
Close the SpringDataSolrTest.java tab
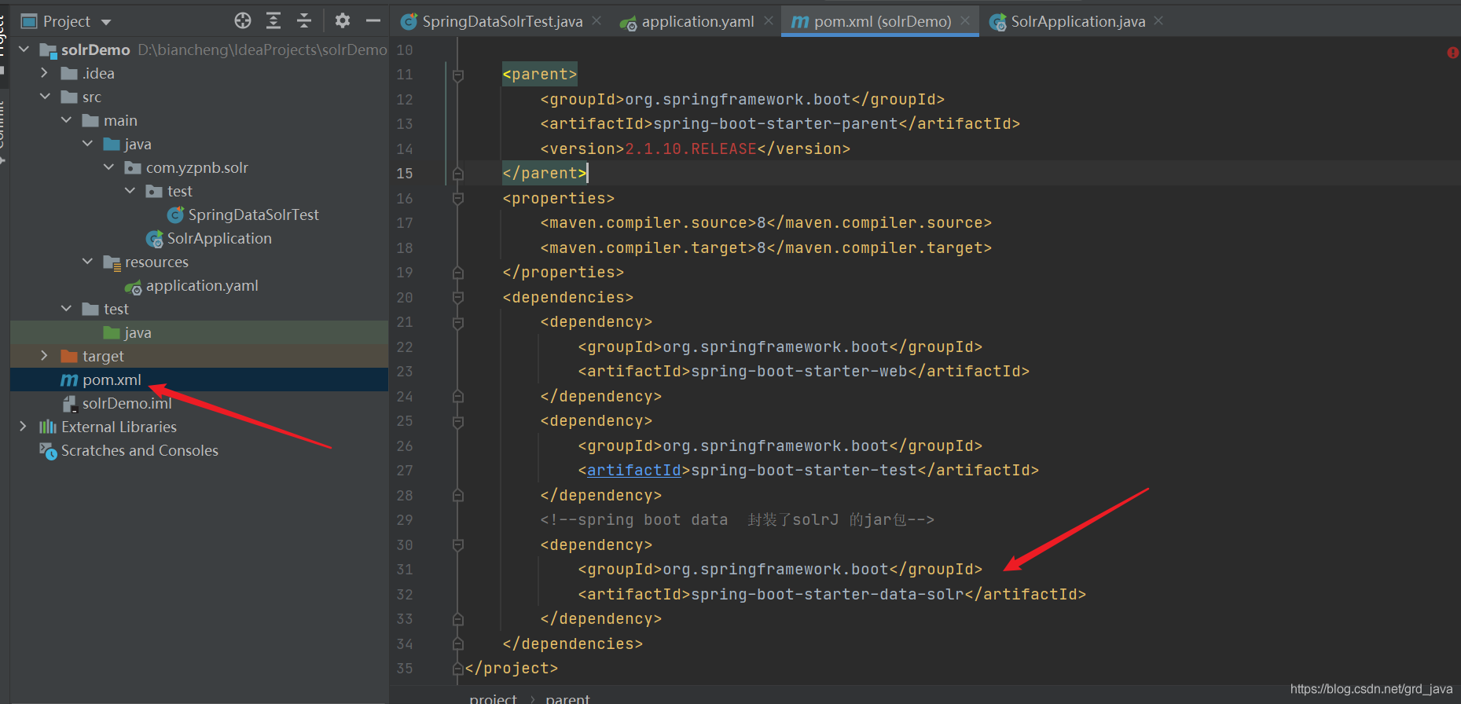tap(597, 21)
